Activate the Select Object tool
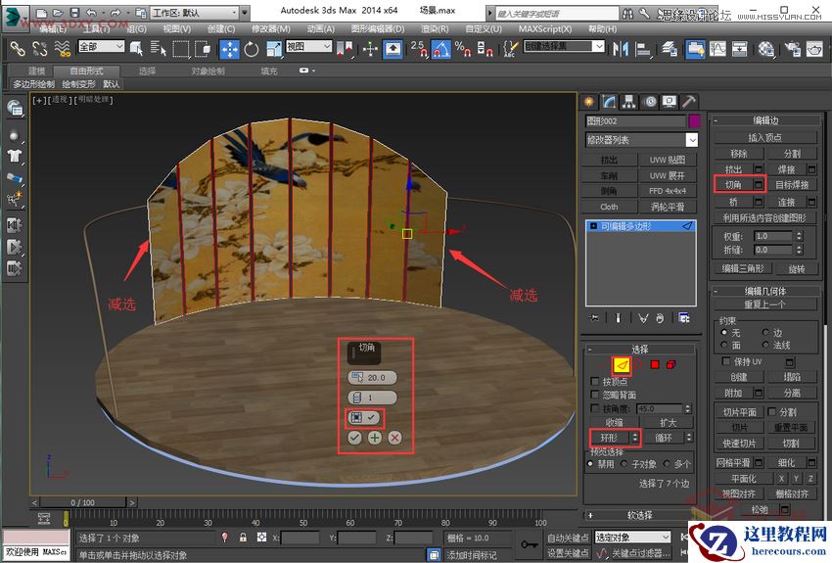Image resolution: width=832 pixels, height=563 pixels. pyautogui.click(x=136, y=49)
